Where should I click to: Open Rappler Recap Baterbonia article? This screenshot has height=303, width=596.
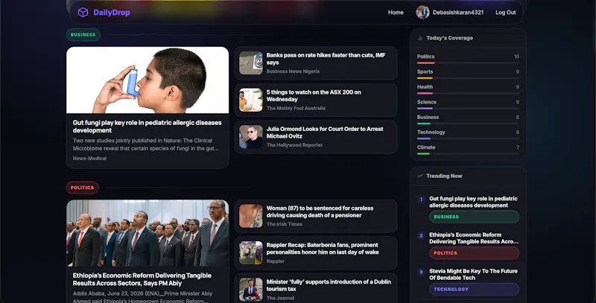pyautogui.click(x=323, y=249)
